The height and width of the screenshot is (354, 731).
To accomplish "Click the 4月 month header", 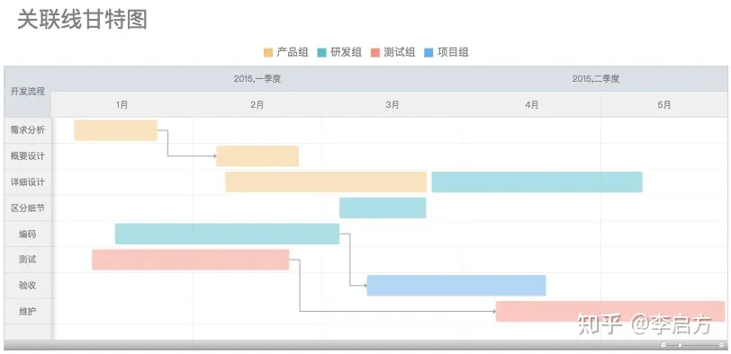I will (532, 104).
